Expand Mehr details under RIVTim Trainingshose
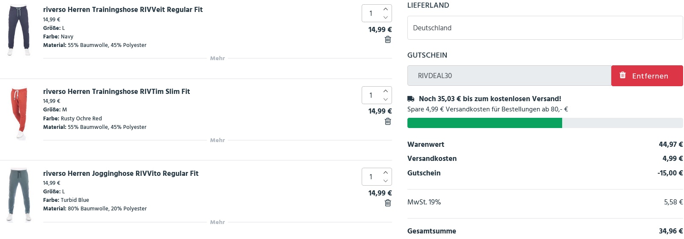Image resolution: width=684 pixels, height=239 pixels. [x=217, y=140]
